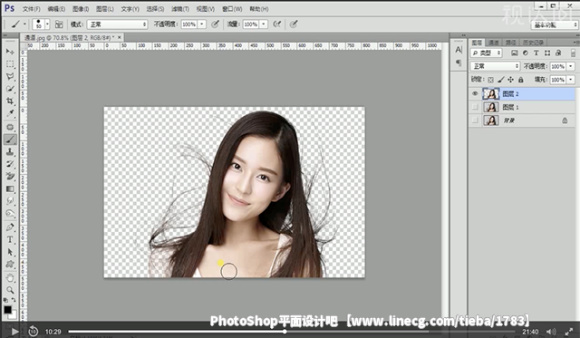
Task: Select the Custom Shape tool
Action: pos(10,264)
